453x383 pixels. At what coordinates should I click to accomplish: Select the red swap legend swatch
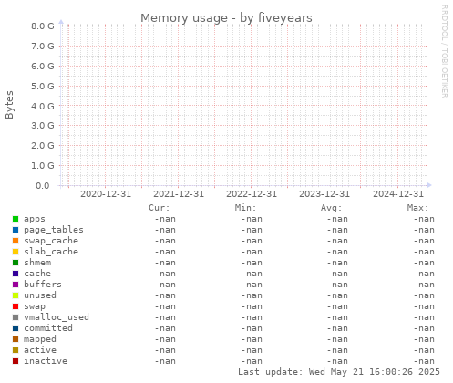[x=15, y=306]
